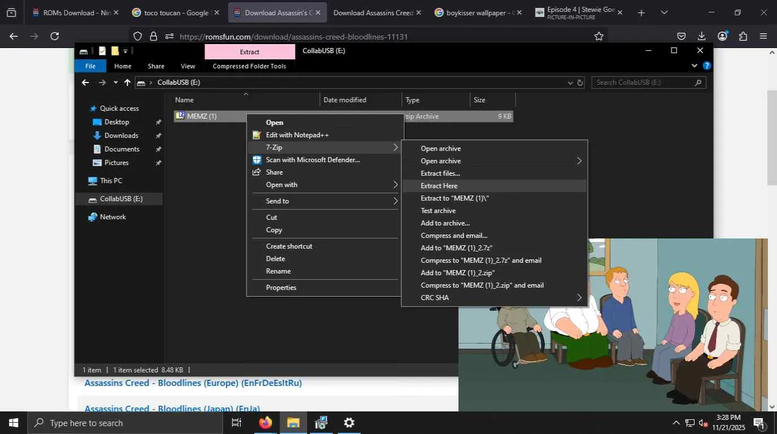Click the shield tracking protection icon
This screenshot has width=777, height=434.
[138, 36]
